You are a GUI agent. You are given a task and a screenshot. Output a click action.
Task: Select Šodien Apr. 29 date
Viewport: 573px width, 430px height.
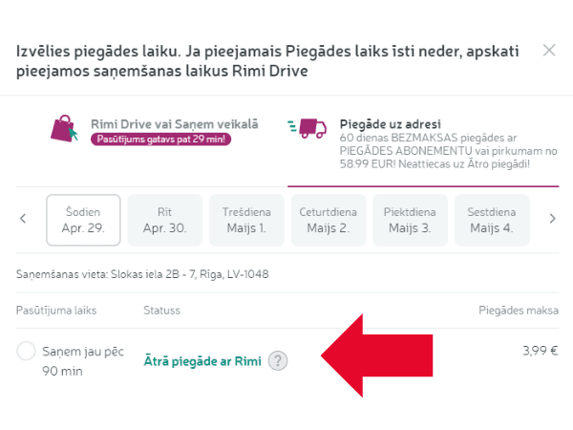point(83,220)
